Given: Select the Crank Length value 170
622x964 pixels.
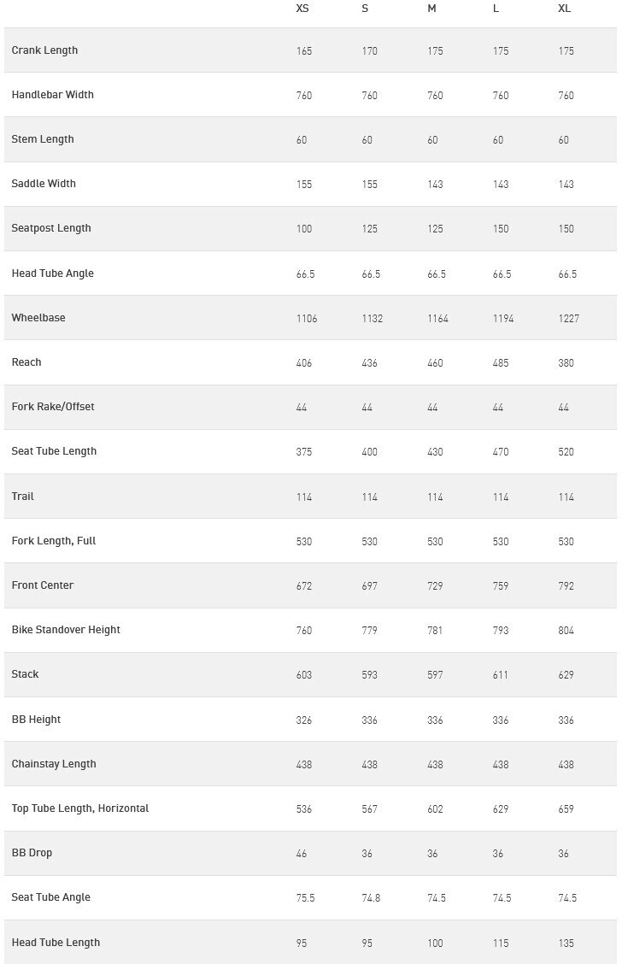Looking at the screenshot, I should (x=369, y=51).
